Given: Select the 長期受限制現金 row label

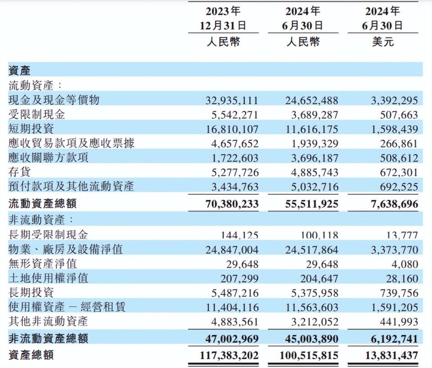Looking at the screenshot, I should pos(48,234).
